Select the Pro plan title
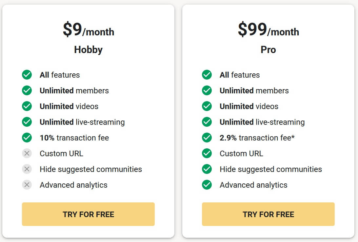 point(268,50)
